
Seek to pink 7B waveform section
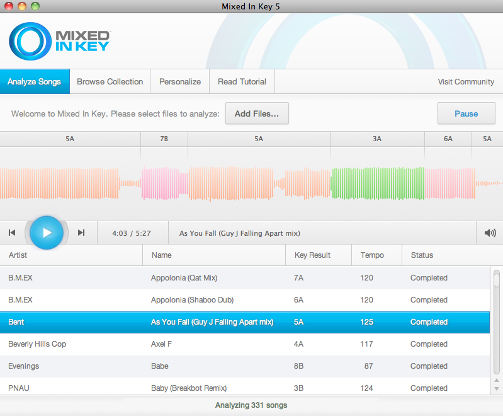click(x=165, y=183)
